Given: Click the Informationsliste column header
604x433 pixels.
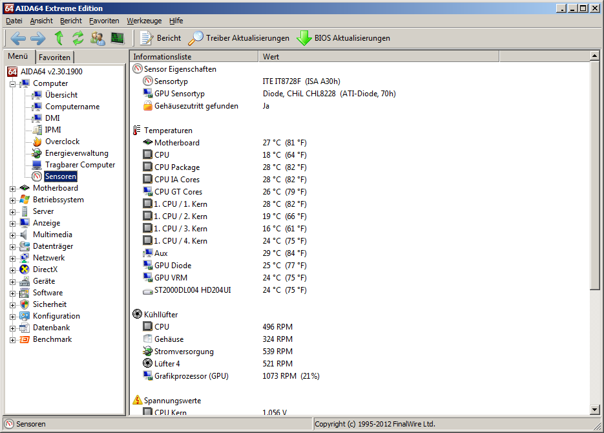Looking at the screenshot, I should tap(194, 57).
